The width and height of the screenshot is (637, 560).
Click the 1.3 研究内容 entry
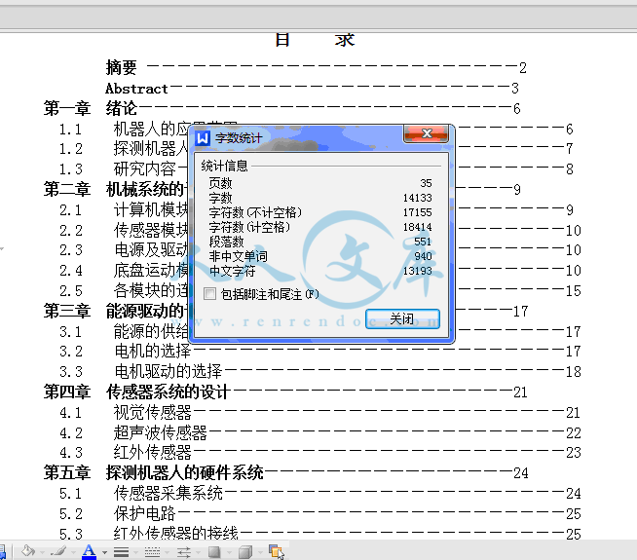coord(118,168)
